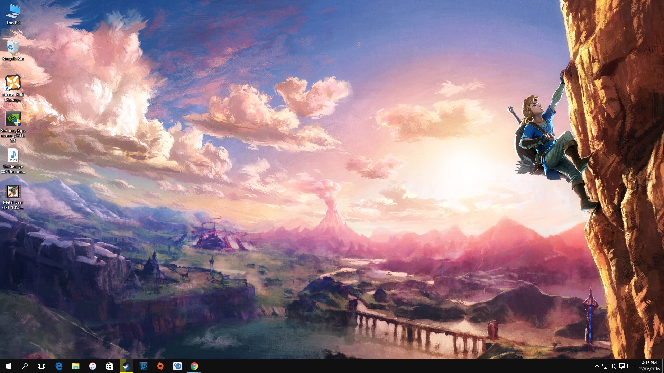Open the volume control in the tray
664x373 pixels.
[x=614, y=366]
